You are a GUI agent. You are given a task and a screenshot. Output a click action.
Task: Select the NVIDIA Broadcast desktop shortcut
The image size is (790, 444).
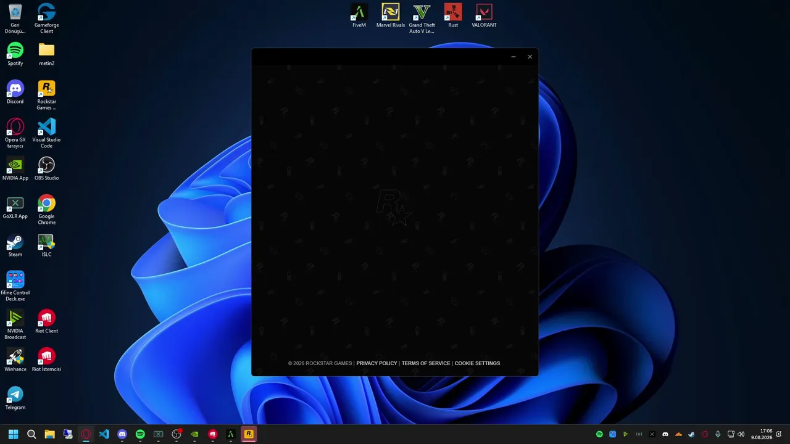click(x=15, y=325)
